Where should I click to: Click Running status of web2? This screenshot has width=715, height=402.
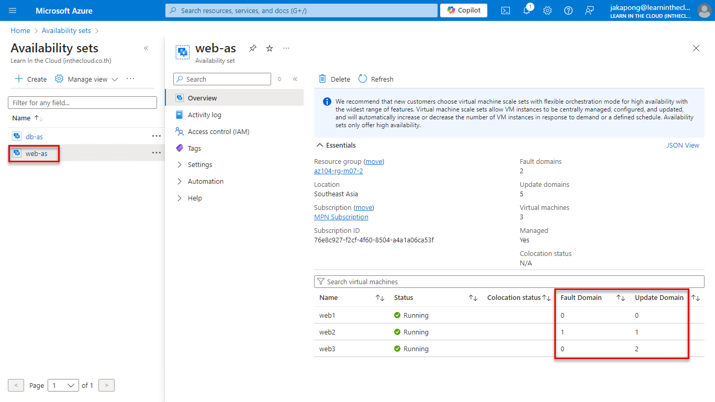tap(411, 332)
